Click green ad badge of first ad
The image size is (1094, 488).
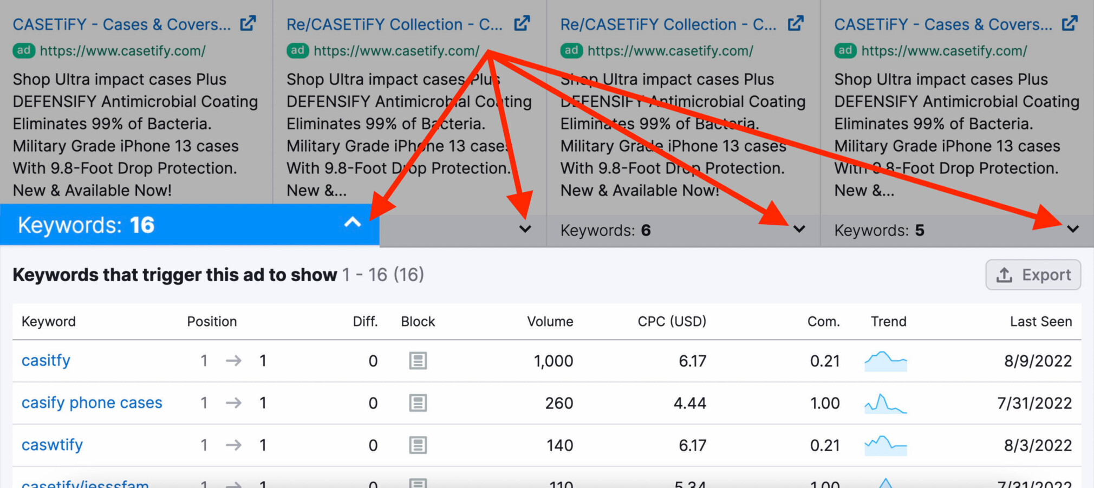coord(24,51)
